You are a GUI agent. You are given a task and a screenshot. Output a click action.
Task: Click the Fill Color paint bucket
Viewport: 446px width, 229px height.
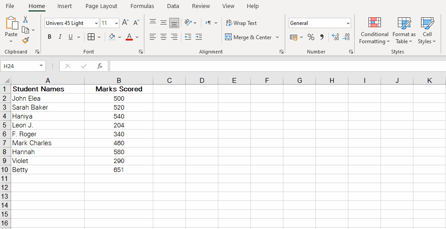[x=112, y=37]
